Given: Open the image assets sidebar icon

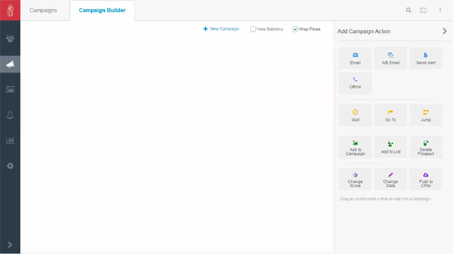Looking at the screenshot, I should click(x=10, y=89).
